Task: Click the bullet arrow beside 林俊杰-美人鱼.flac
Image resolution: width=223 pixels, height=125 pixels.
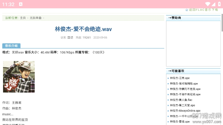Action: tap(168, 100)
